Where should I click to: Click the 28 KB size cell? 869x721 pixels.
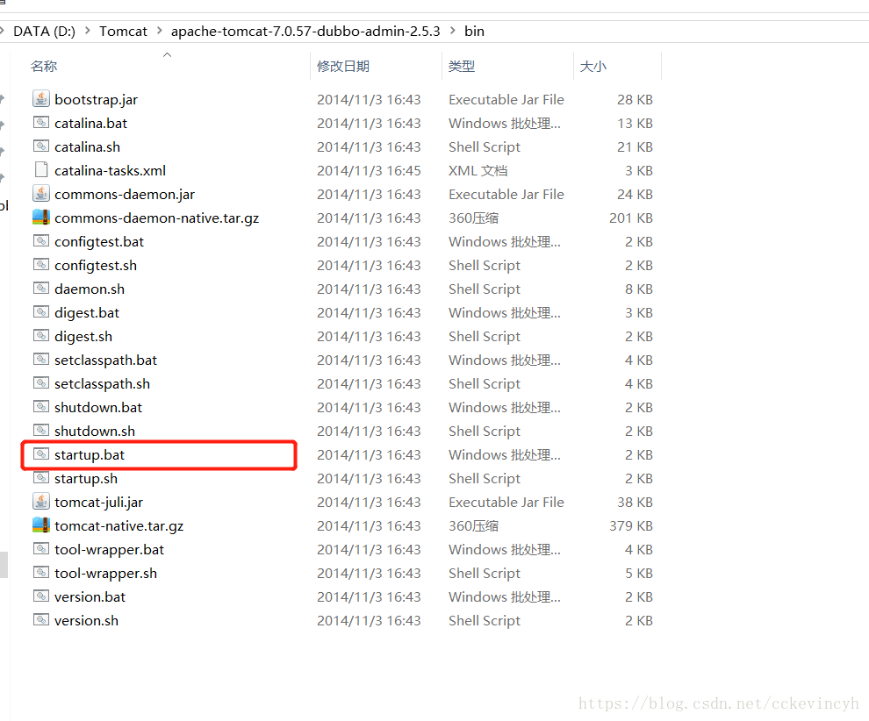[635, 100]
